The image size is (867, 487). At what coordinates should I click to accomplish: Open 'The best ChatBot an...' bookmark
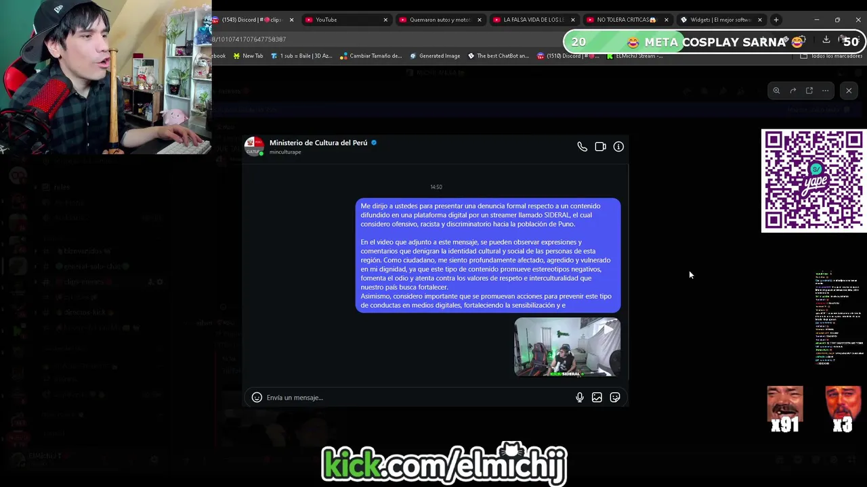(499, 56)
